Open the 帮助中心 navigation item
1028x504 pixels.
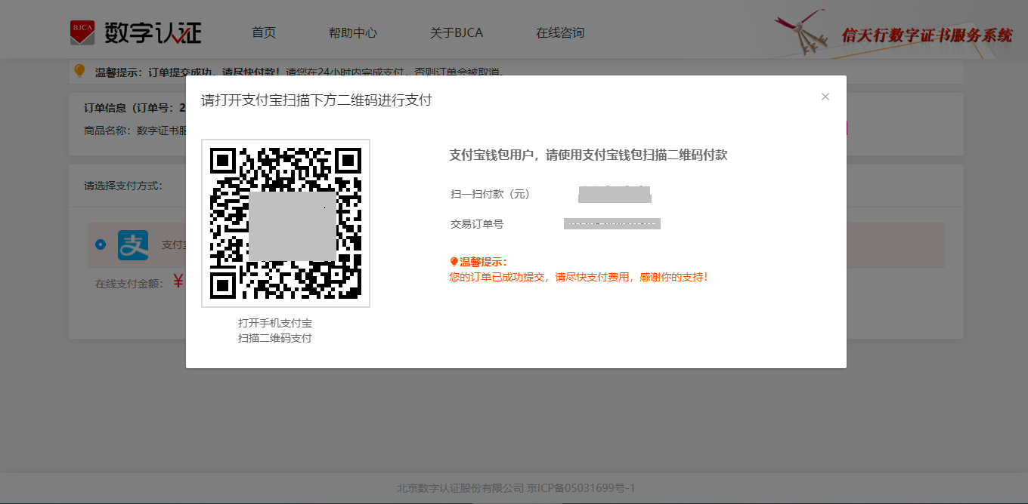(353, 32)
